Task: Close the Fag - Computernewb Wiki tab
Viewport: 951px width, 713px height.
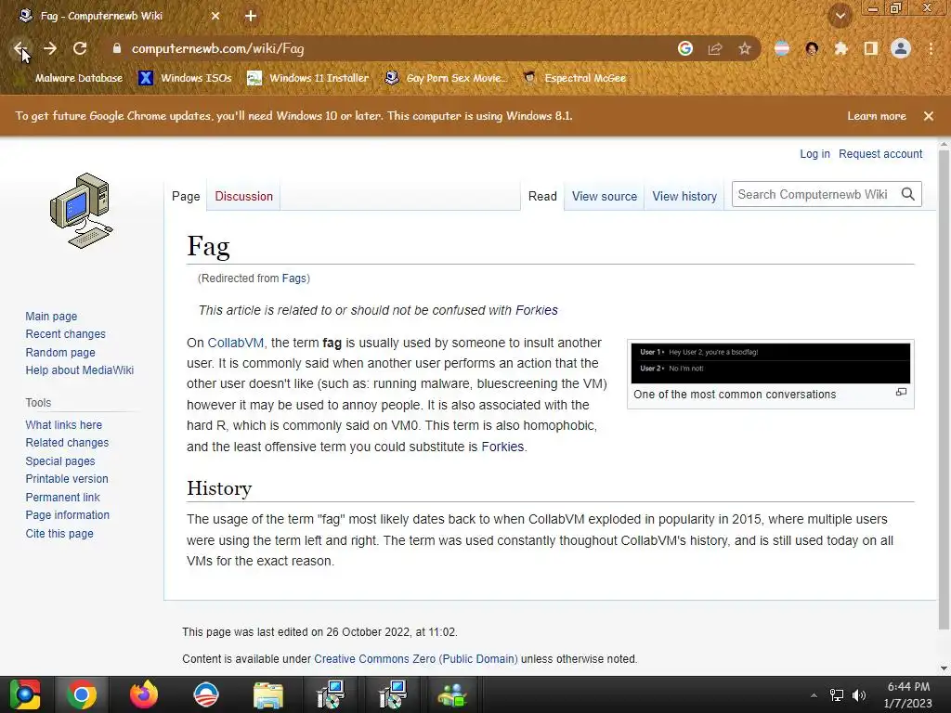Action: coord(215,16)
